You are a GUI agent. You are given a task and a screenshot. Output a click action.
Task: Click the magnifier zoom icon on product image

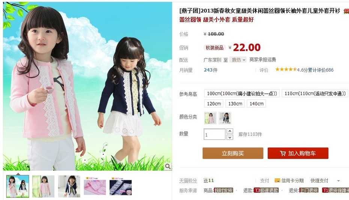coord(168,166)
